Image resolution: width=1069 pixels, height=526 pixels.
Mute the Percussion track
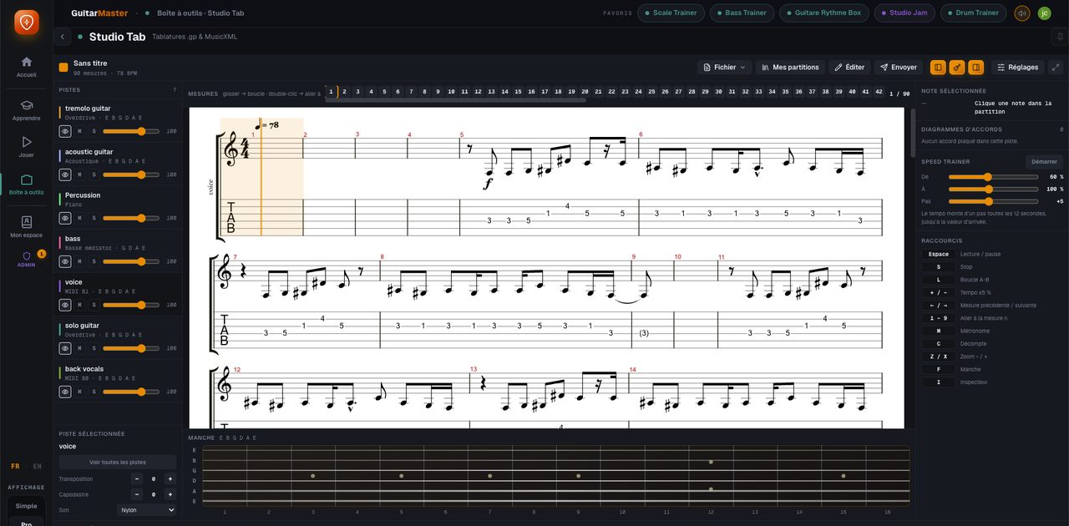point(79,218)
